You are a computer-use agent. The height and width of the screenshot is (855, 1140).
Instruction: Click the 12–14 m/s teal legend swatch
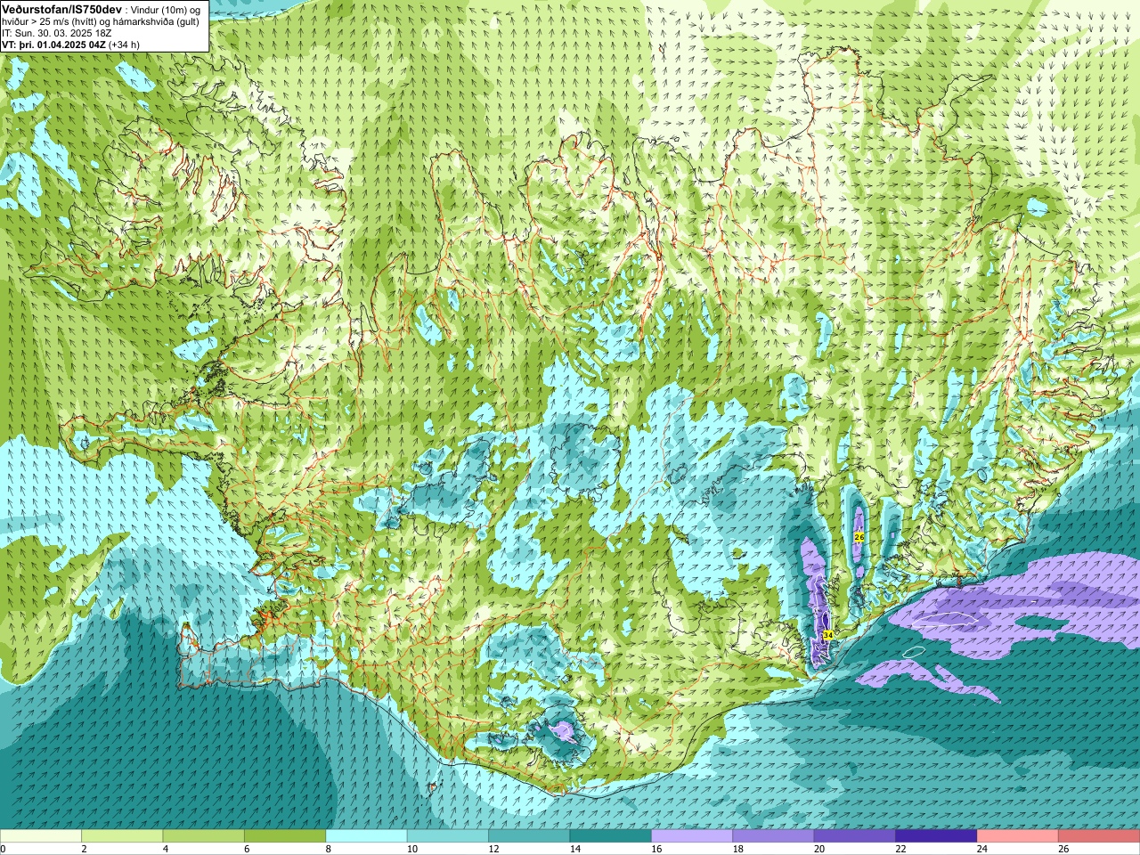click(529, 836)
